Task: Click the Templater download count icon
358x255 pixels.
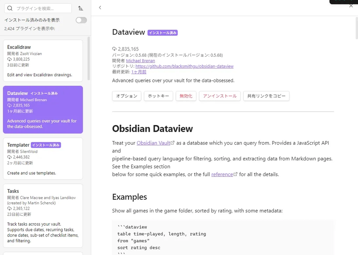Action: [9, 157]
